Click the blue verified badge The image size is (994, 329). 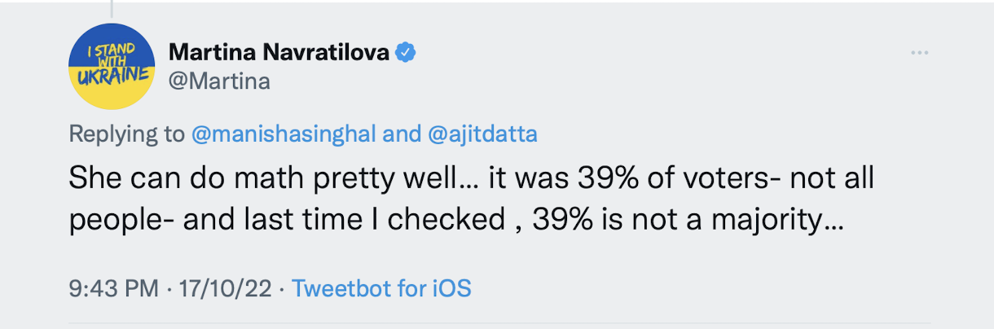coord(406,53)
